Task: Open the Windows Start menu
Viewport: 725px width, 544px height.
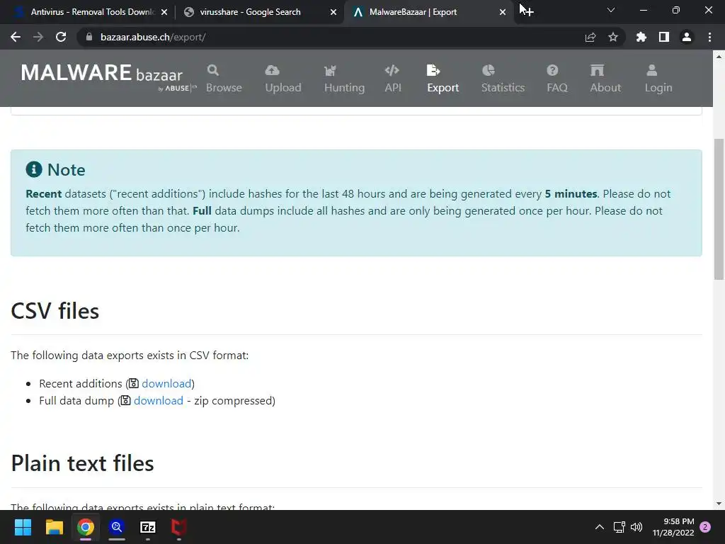Action: point(23,527)
